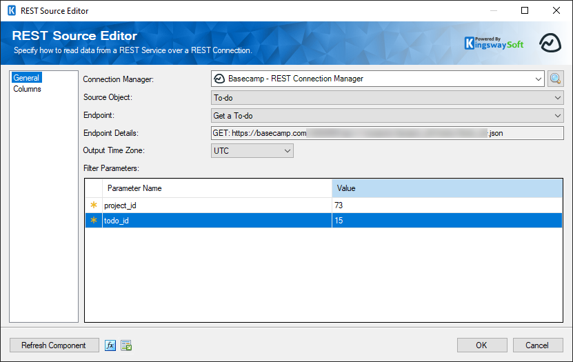Click the Parameter Name column header
Viewport: 573px width, 362px height.
tap(217, 188)
